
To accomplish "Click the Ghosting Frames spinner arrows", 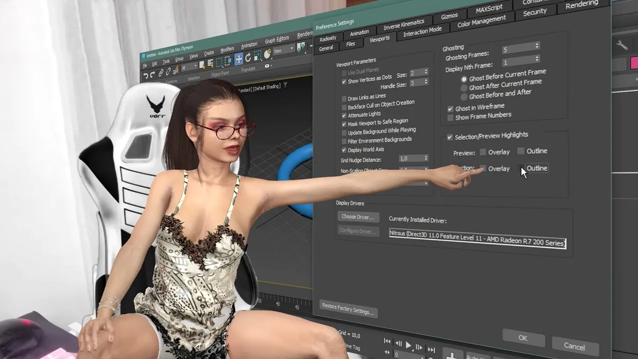I will point(537,45).
